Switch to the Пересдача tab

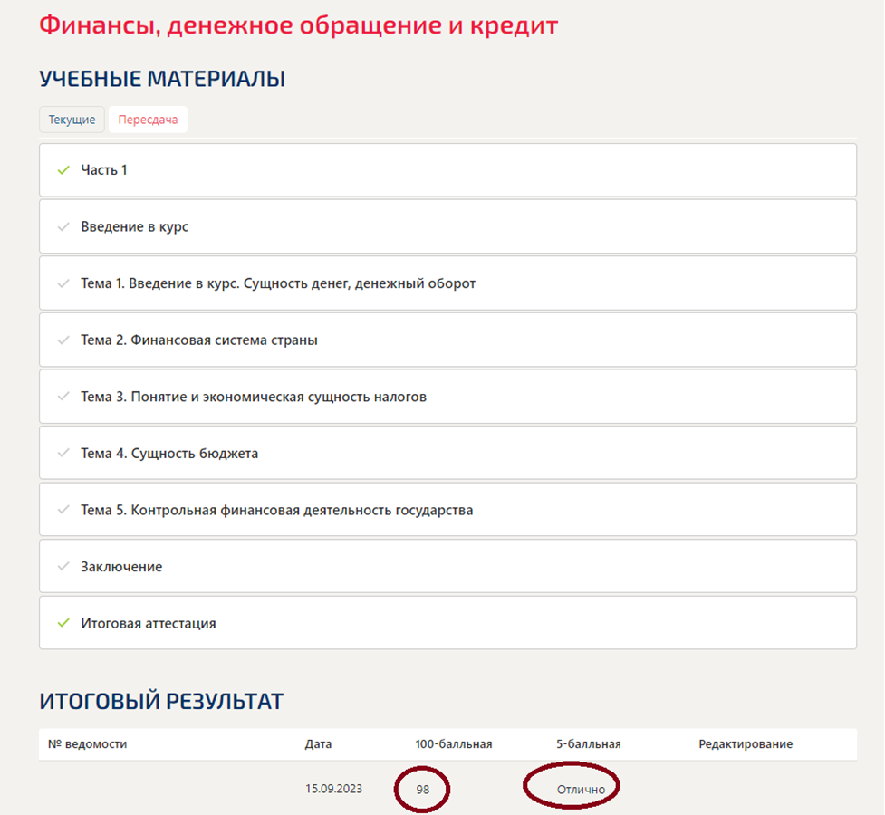pos(148,120)
